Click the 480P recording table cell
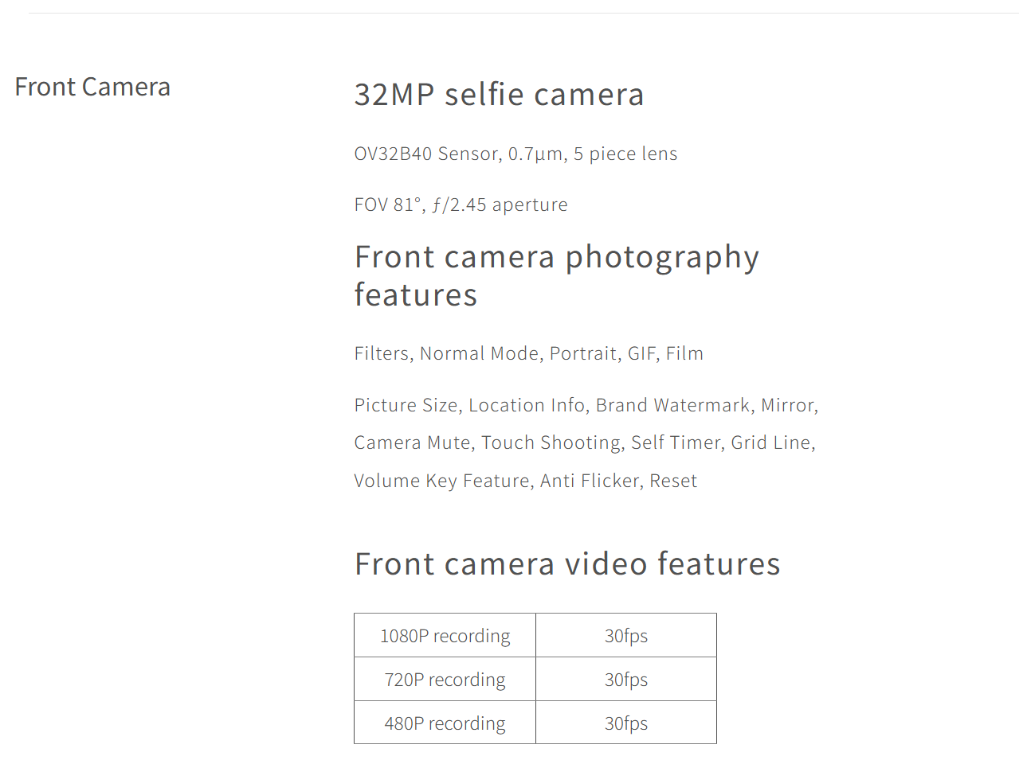 (445, 723)
